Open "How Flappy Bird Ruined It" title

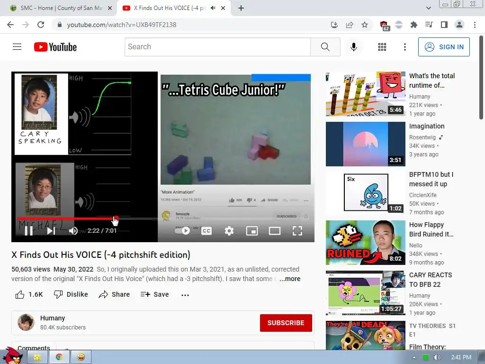[x=431, y=229]
